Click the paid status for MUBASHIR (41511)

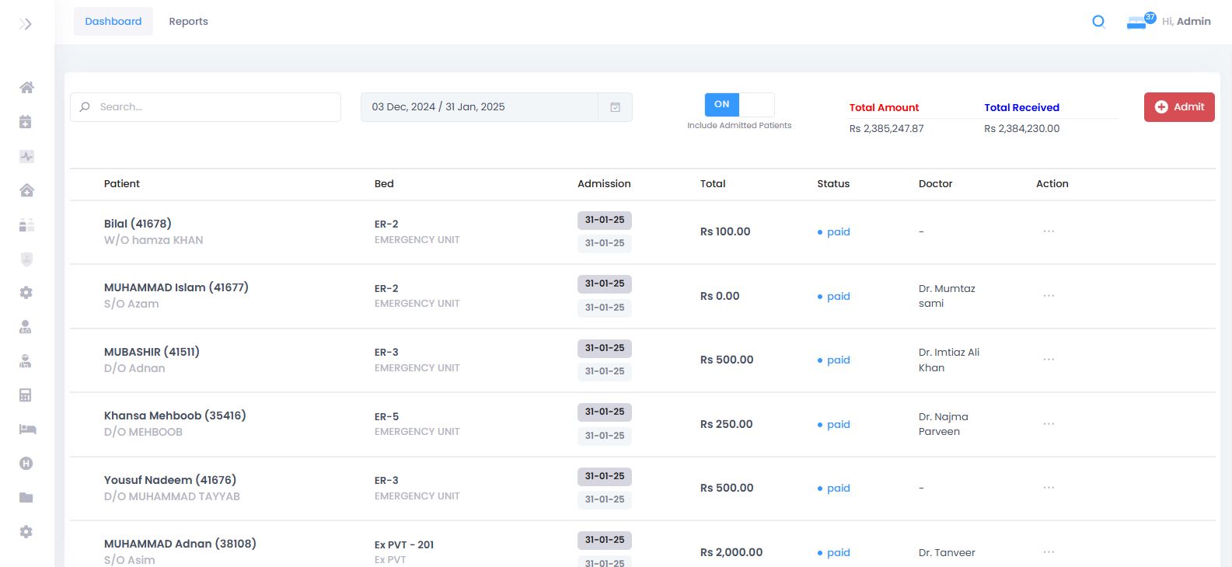click(834, 360)
